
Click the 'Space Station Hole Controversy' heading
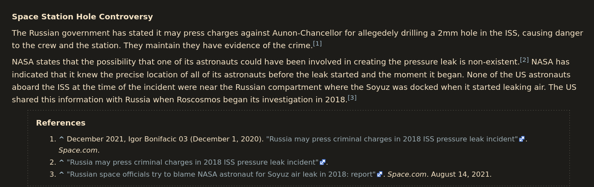[82, 17]
